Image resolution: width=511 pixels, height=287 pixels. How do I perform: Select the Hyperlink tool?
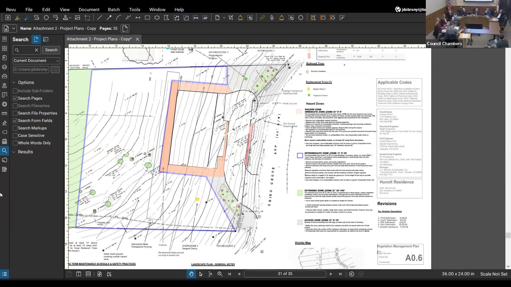point(262,18)
